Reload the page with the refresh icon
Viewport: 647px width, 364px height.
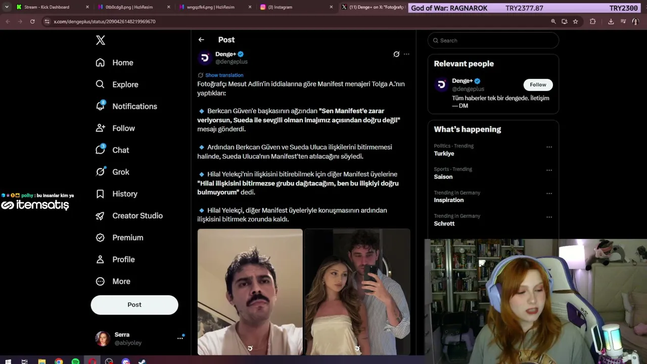32,21
